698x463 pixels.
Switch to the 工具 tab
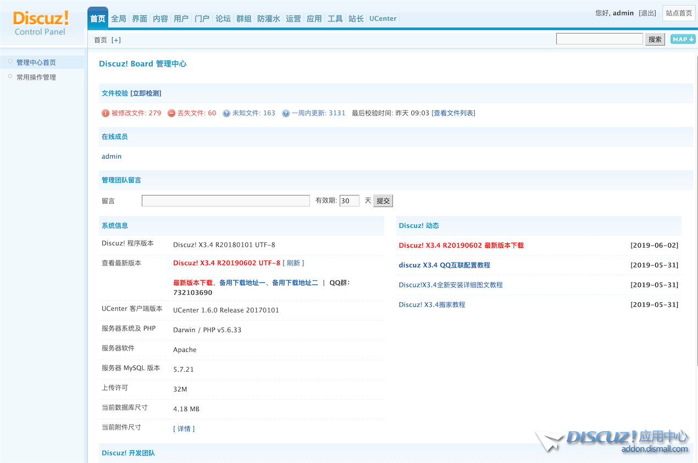(x=335, y=19)
